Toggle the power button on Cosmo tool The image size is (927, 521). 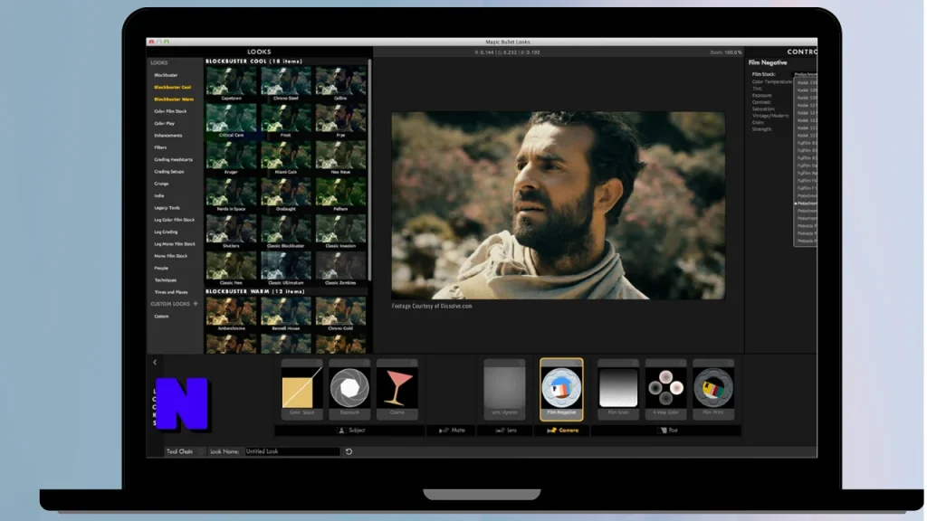pyautogui.click(x=413, y=363)
